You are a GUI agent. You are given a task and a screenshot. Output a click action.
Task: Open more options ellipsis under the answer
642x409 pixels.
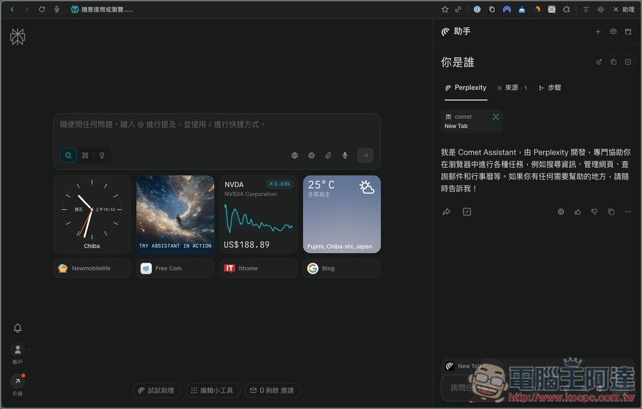pyautogui.click(x=628, y=212)
